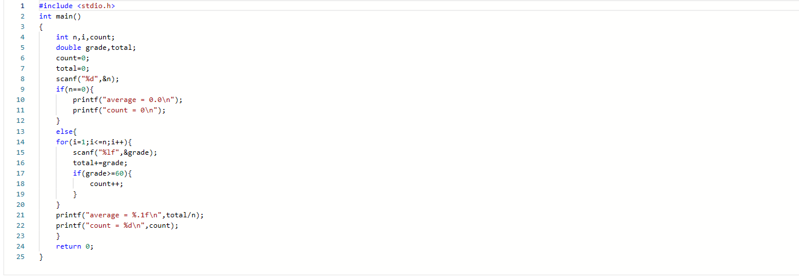This screenshot has width=799, height=277.
Task: Click line number 1 in the gutter
Action: [21, 6]
